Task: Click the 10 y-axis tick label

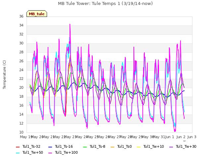Action: tap(21, 132)
